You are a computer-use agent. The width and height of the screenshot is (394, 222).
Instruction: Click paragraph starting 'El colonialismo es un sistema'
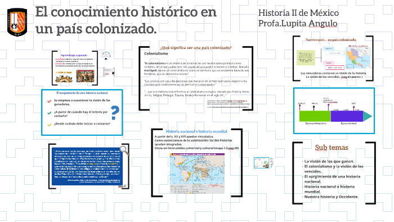click(196, 69)
